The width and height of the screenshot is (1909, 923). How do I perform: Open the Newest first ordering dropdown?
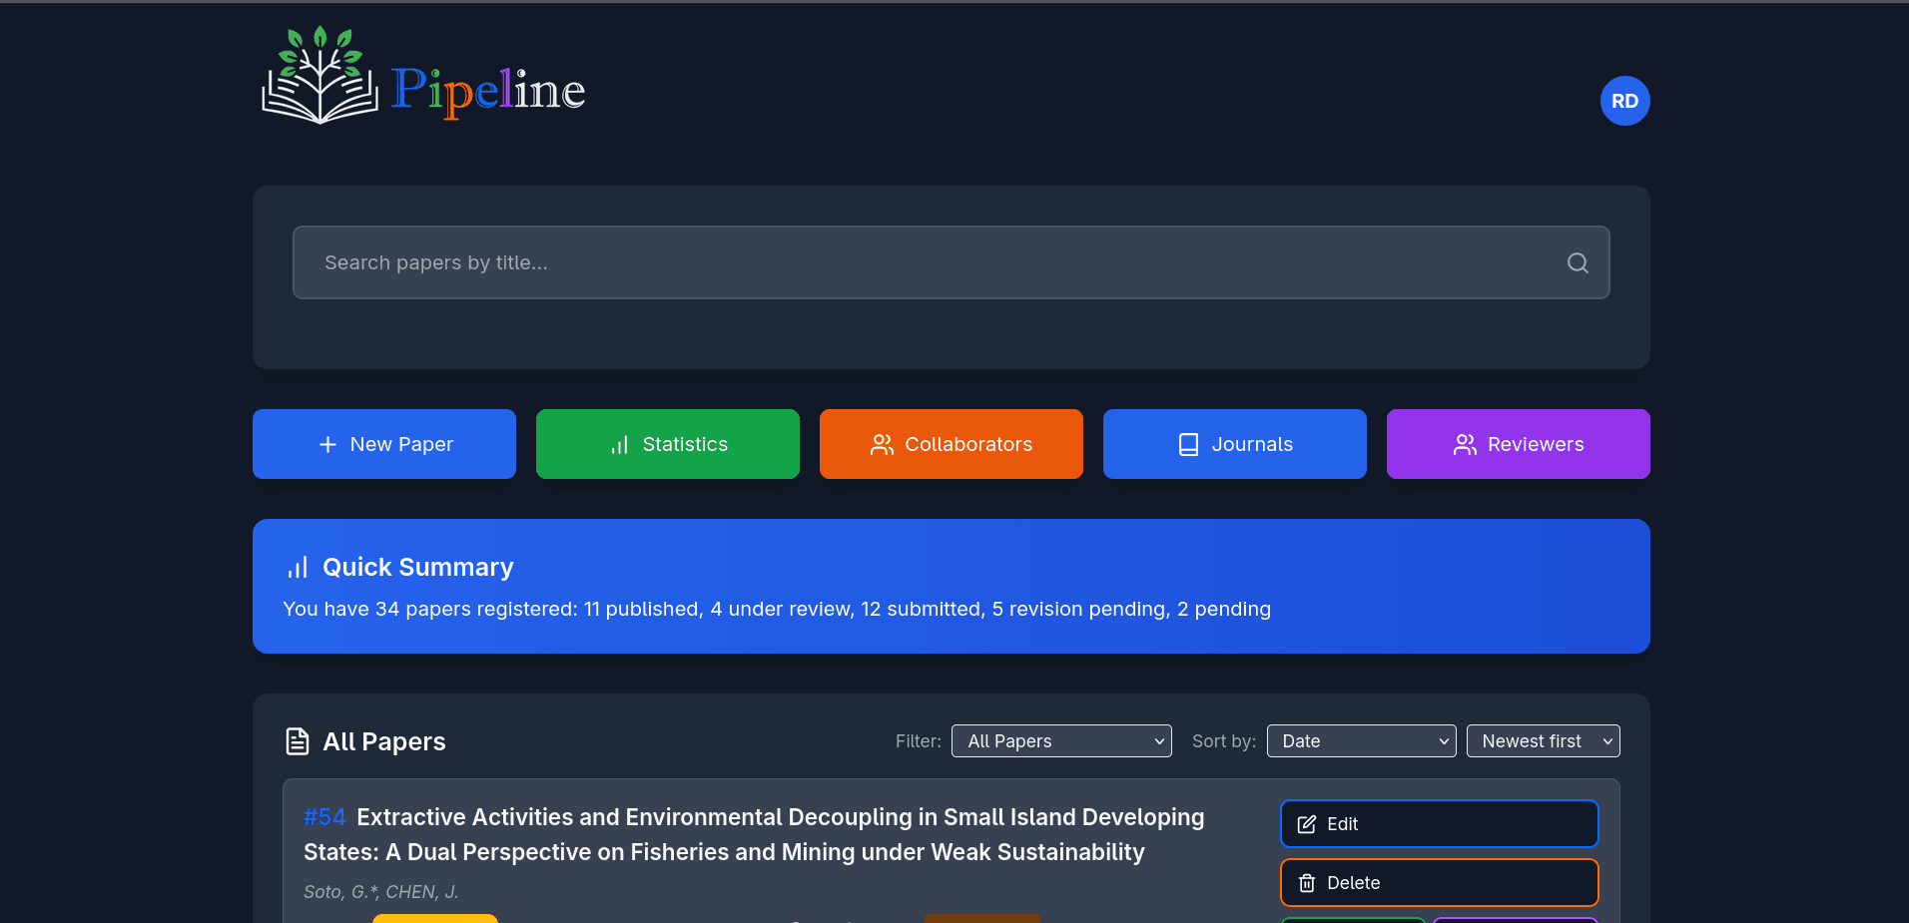click(x=1543, y=740)
